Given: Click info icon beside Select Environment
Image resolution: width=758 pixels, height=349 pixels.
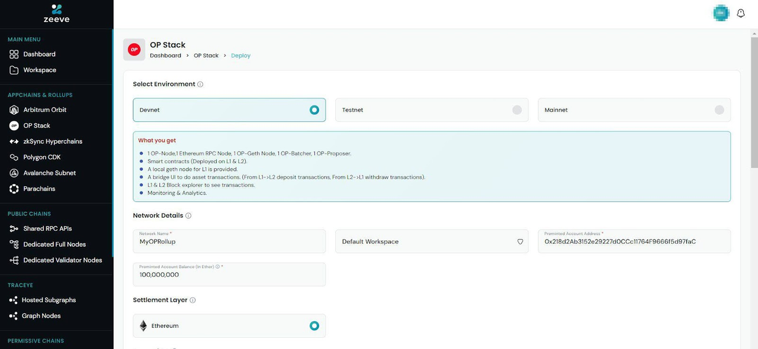Looking at the screenshot, I should click(200, 84).
